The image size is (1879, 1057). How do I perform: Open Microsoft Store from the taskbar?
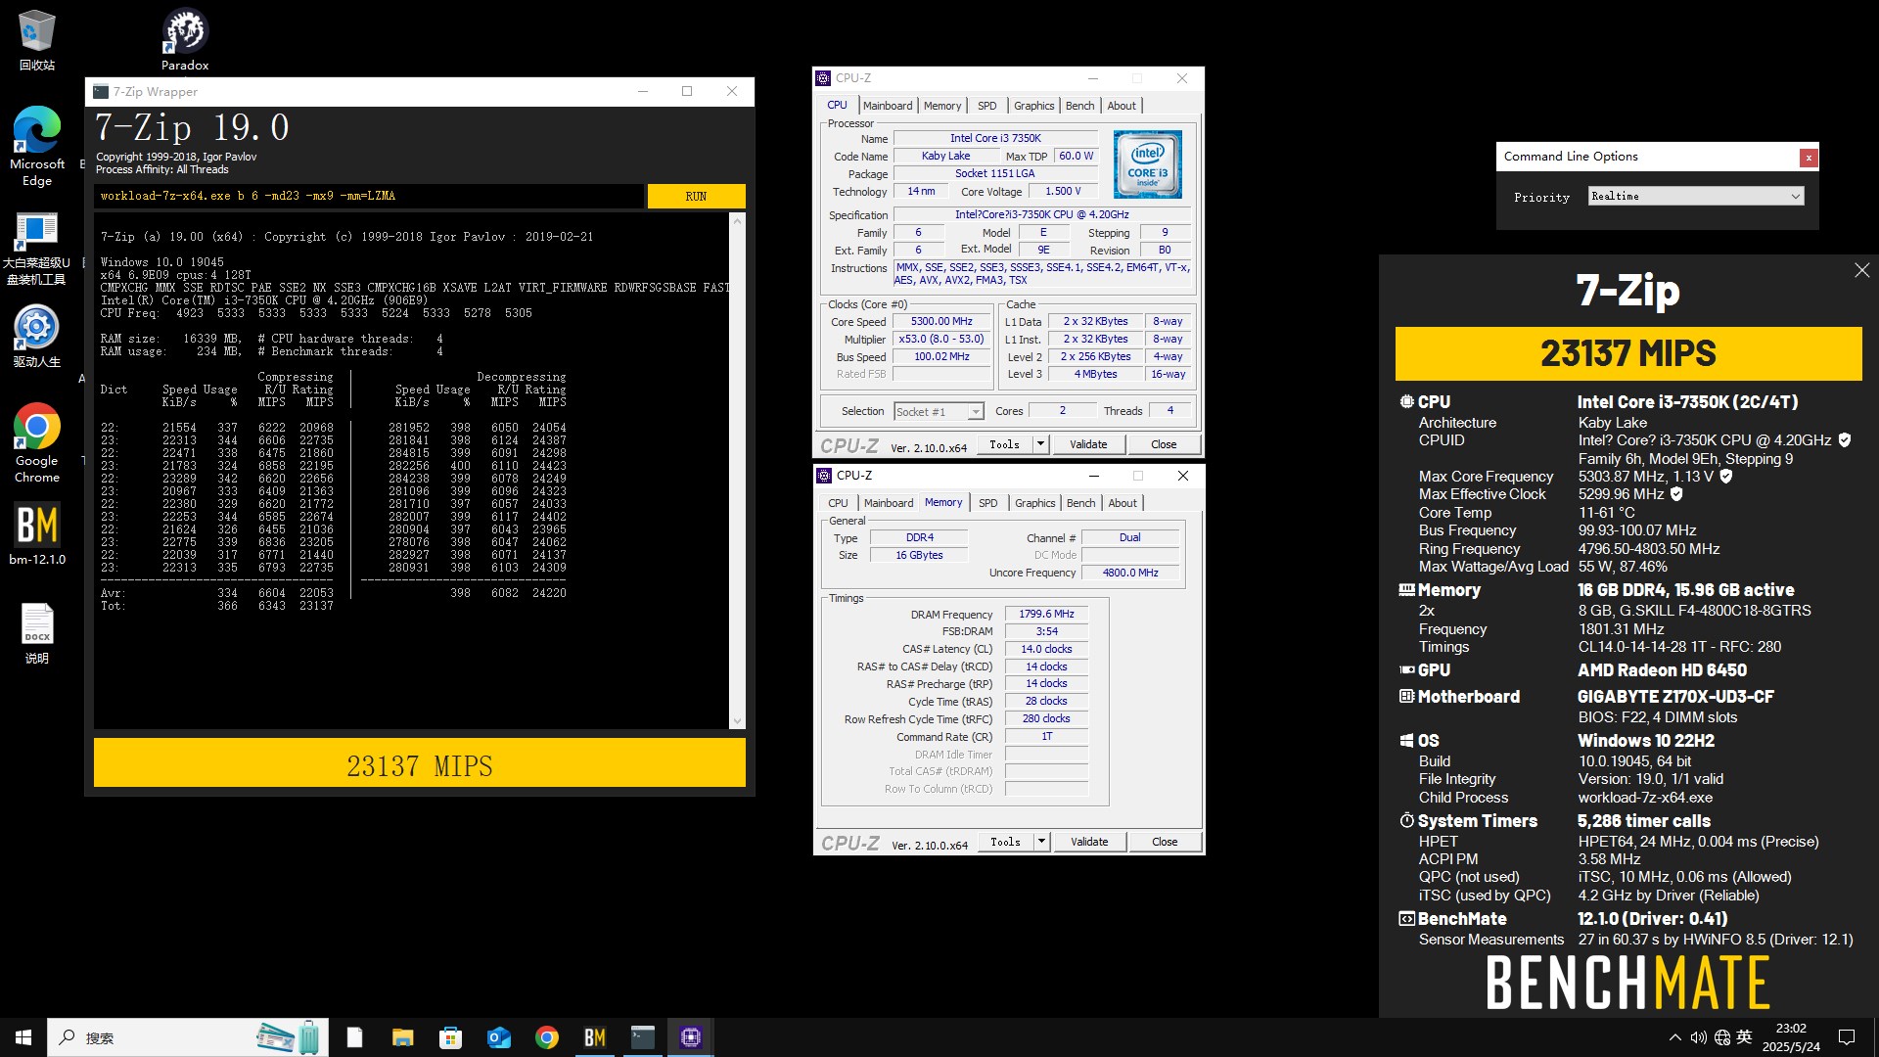pyautogui.click(x=450, y=1037)
